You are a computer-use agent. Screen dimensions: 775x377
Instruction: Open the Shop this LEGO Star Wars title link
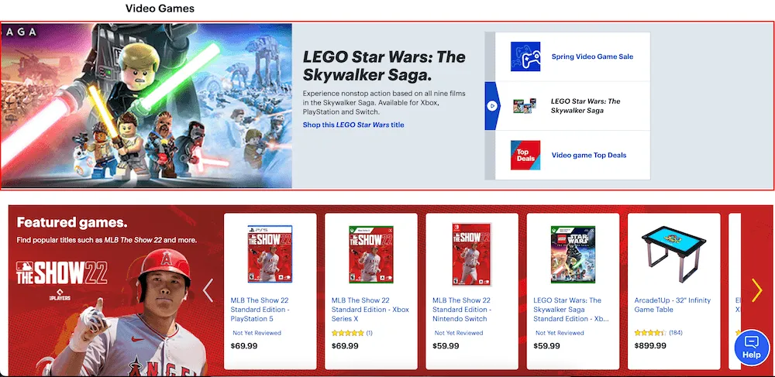tap(353, 125)
